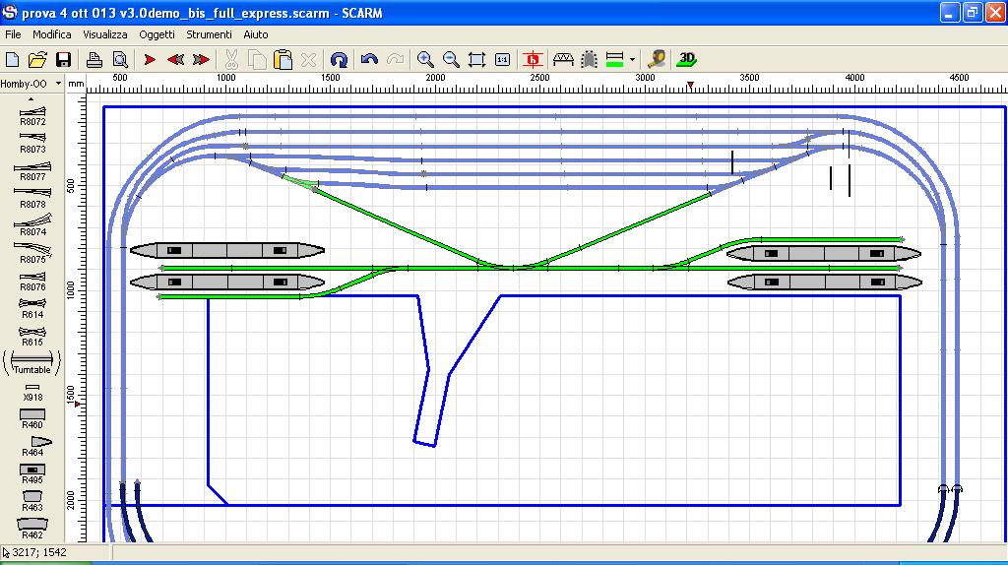Select the X918 piece
The height and width of the screenshot is (565, 1008).
pos(32,392)
